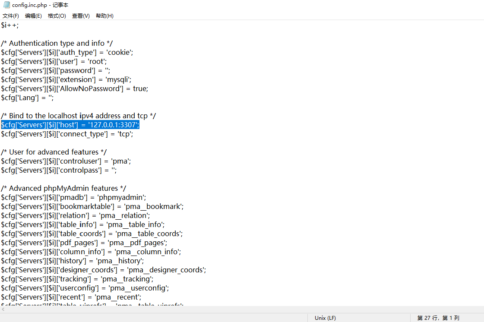This screenshot has height=322, width=484.
Task: Click the $cfg['Lang'] line
Action: pyautogui.click(x=27, y=98)
